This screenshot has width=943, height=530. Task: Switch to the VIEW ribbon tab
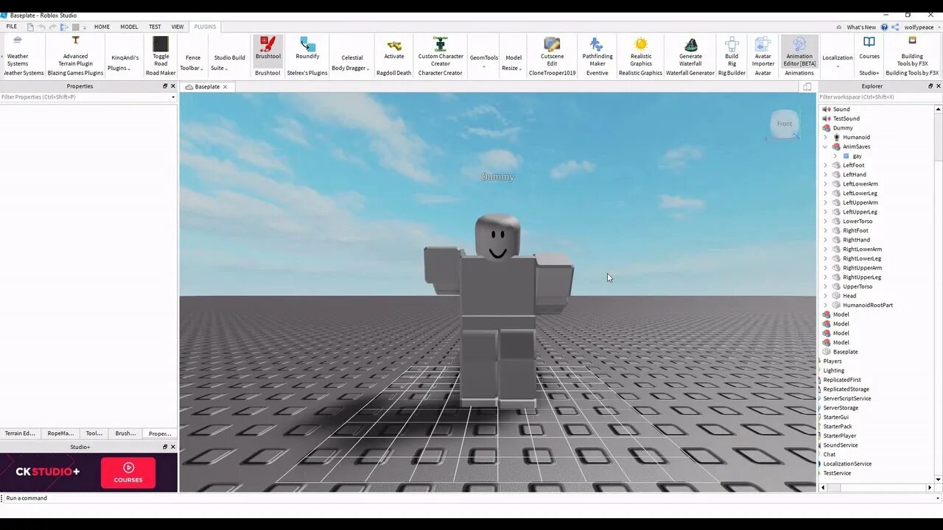pos(178,26)
